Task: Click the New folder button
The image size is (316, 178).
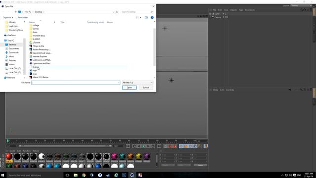Action: [23, 18]
